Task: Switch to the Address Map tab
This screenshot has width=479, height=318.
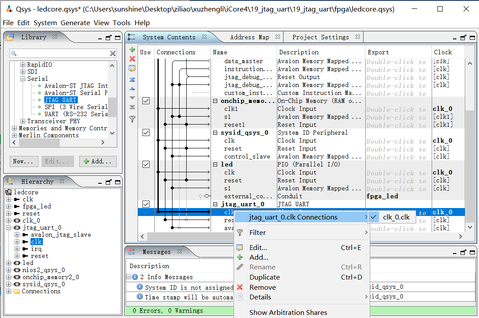Action: (249, 38)
